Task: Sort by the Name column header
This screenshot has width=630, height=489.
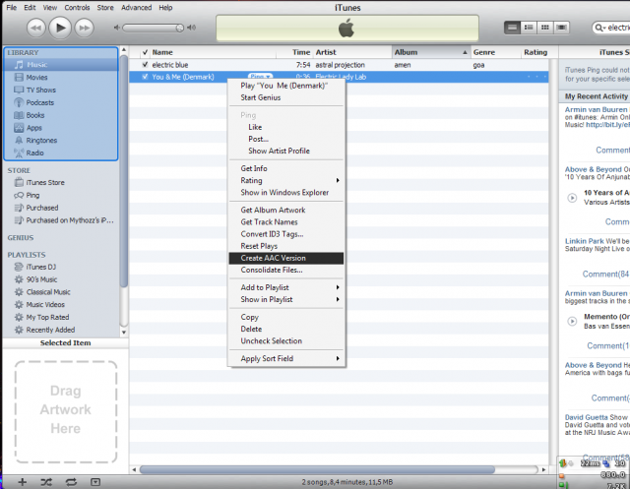Action: coord(212,52)
